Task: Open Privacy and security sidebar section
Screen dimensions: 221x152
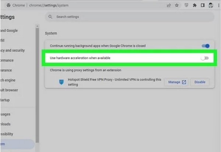Action: coord(12,50)
